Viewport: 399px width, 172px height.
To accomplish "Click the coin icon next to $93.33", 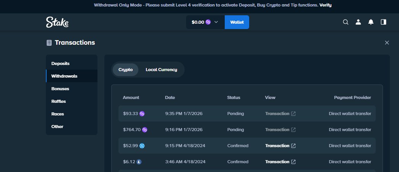I will click(x=142, y=114).
